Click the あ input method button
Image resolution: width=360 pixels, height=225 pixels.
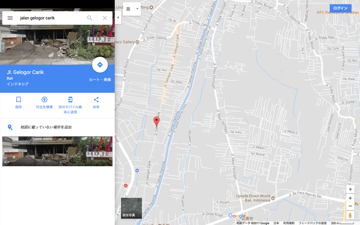click(128, 9)
